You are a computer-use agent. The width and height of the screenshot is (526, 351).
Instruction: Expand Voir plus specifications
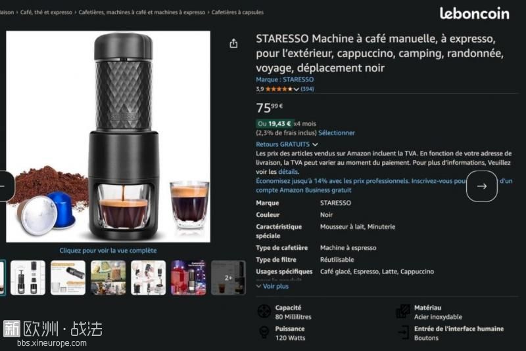click(x=272, y=286)
